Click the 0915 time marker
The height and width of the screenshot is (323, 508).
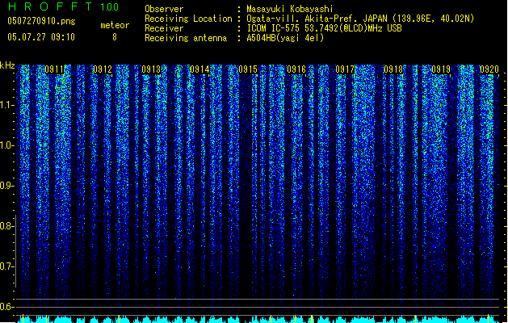(x=248, y=69)
